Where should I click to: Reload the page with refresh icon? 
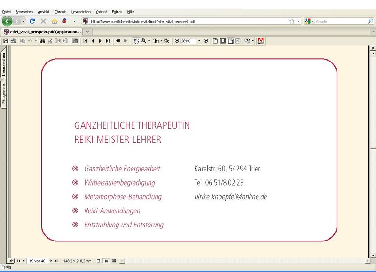coord(32,21)
